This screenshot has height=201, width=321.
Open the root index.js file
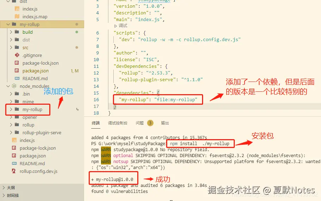[x=27, y=141]
